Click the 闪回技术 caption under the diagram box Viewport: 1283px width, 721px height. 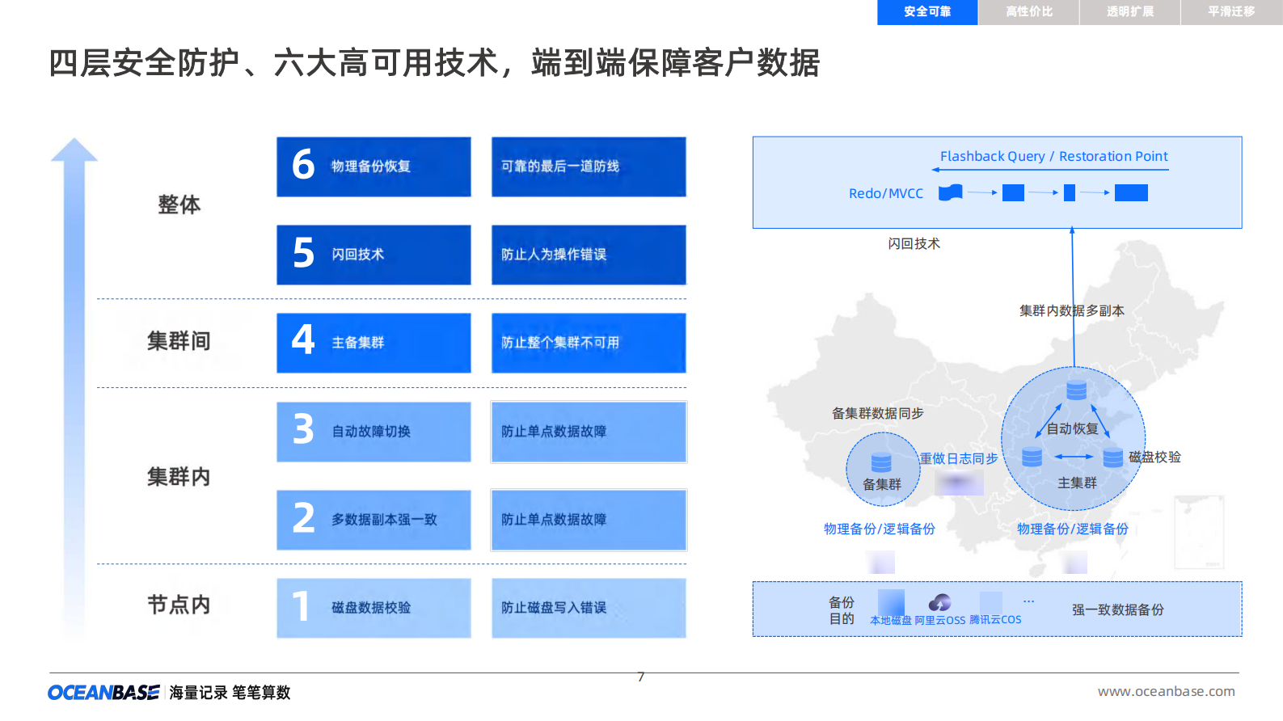point(914,243)
